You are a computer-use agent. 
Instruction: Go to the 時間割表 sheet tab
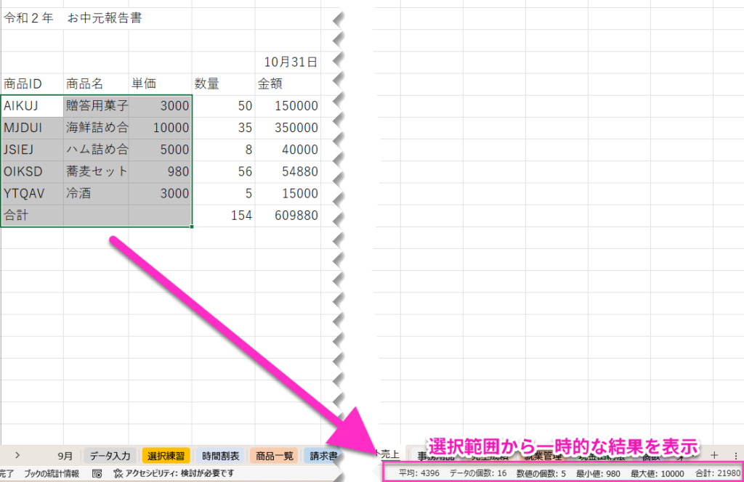pos(220,456)
